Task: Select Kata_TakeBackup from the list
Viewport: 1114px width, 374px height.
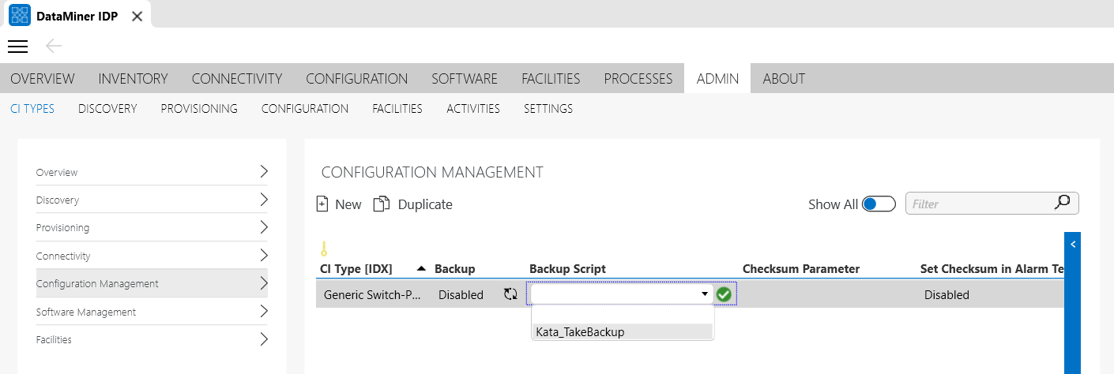Action: [x=623, y=332]
